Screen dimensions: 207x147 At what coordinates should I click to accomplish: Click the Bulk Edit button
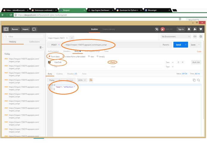(196, 62)
